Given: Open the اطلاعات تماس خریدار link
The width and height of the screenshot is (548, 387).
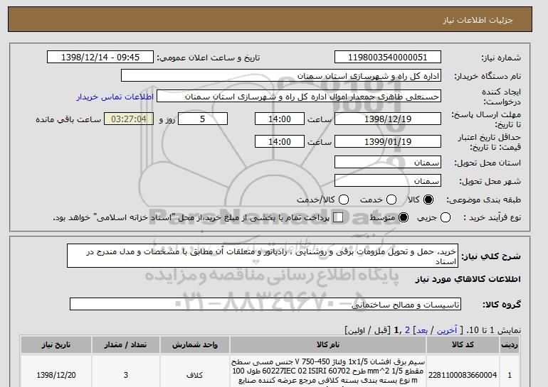Looking at the screenshot, I should pos(115,97).
